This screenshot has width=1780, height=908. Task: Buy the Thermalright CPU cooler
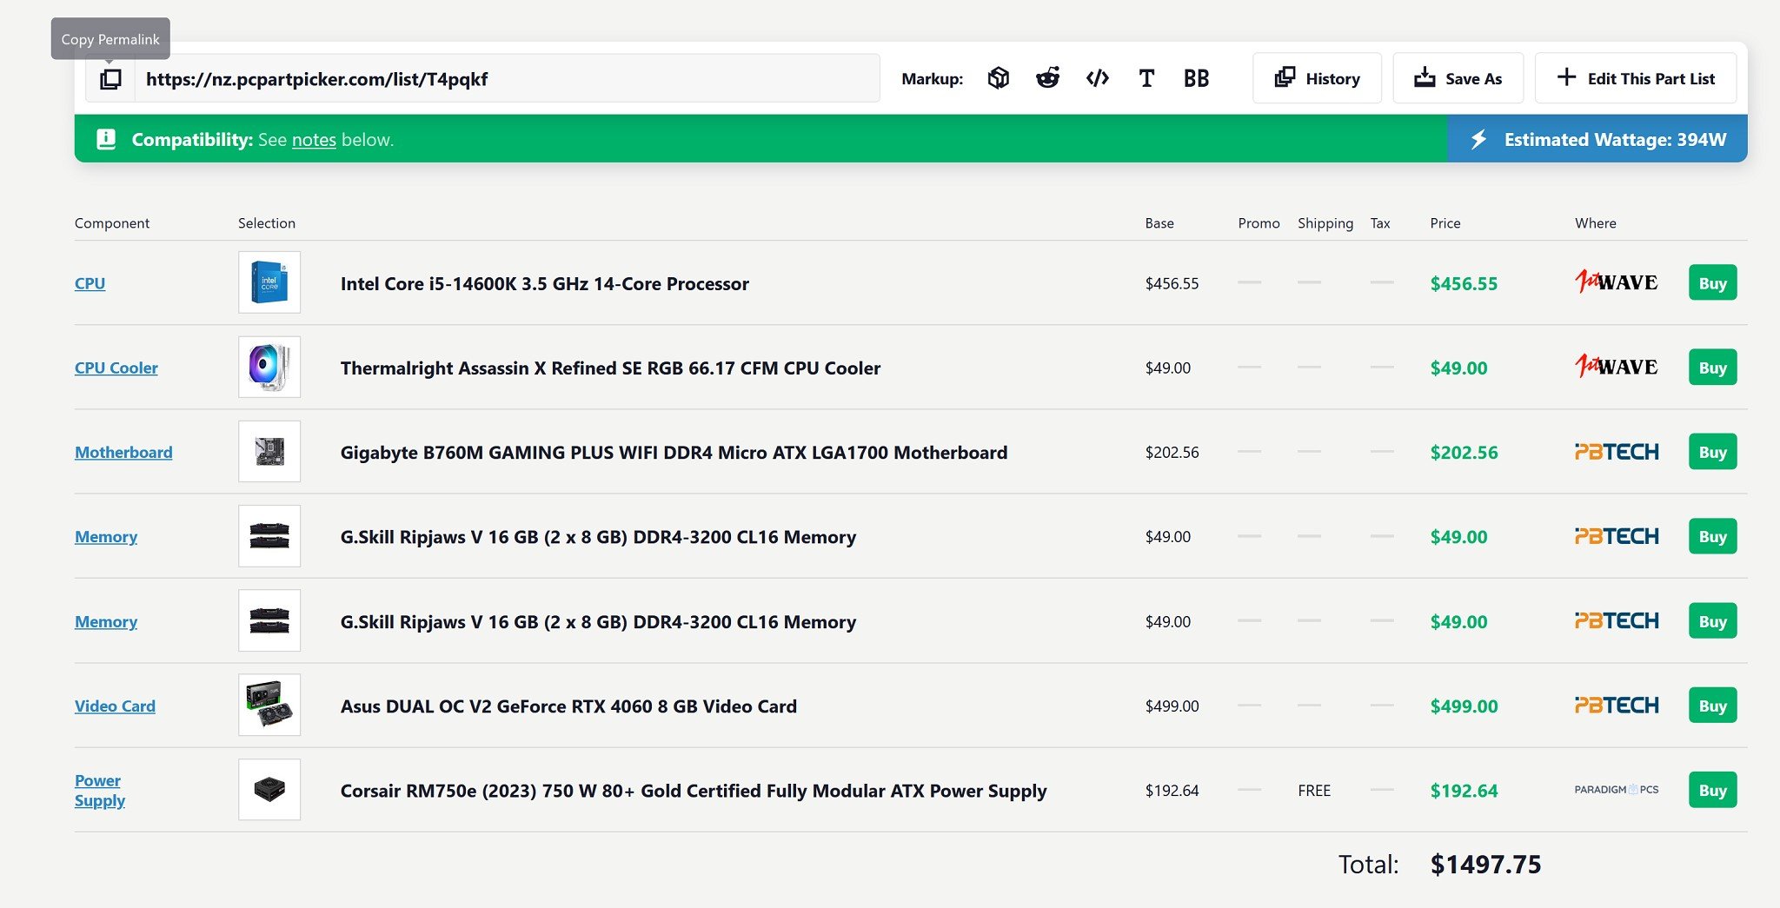click(x=1712, y=367)
